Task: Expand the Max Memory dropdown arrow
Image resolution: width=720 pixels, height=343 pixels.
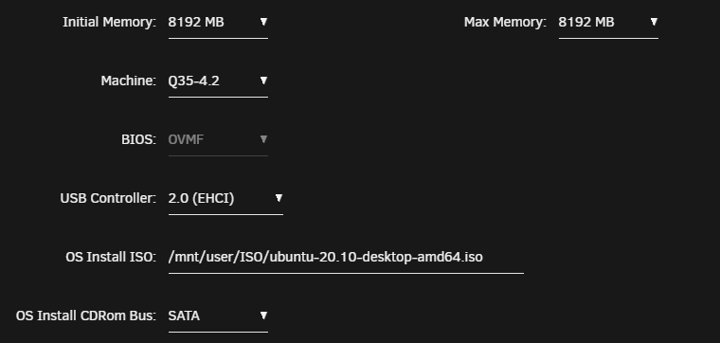Action: coord(654,22)
